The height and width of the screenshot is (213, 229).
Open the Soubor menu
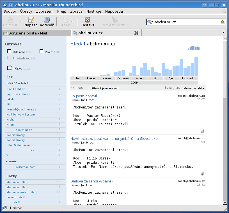pyautogui.click(x=10, y=11)
